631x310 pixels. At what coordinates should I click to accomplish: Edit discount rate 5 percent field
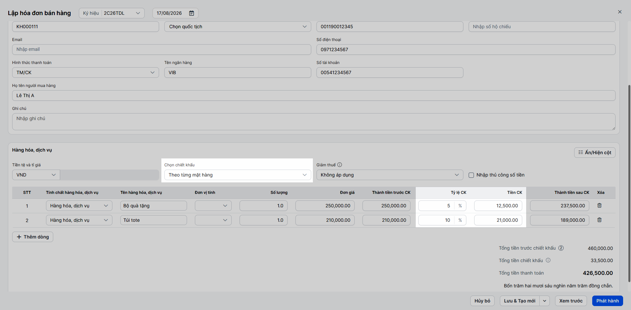tap(436, 206)
